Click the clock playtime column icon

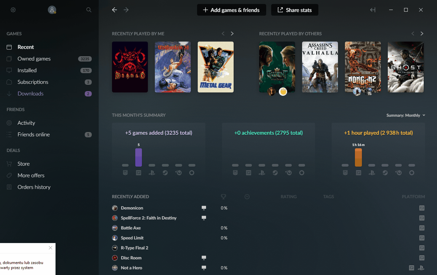[247, 197]
